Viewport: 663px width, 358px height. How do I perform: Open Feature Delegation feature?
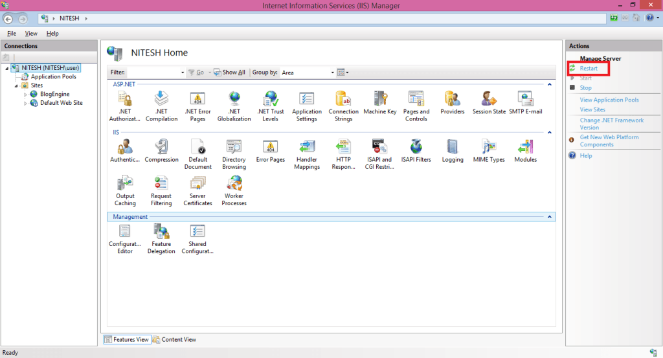pos(161,239)
